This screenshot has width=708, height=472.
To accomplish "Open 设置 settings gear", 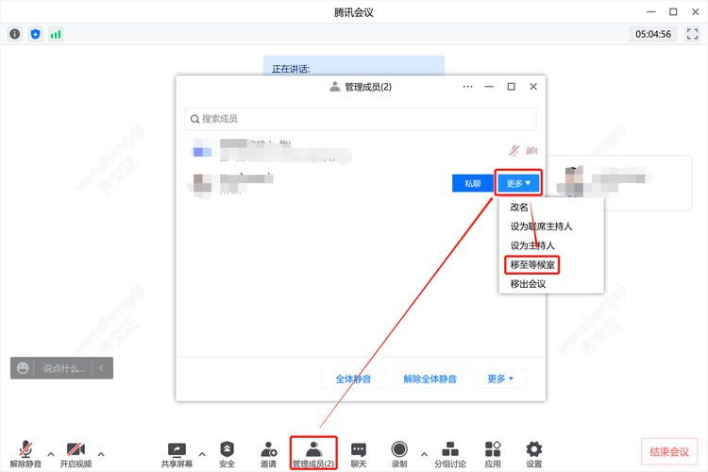I will (x=533, y=453).
